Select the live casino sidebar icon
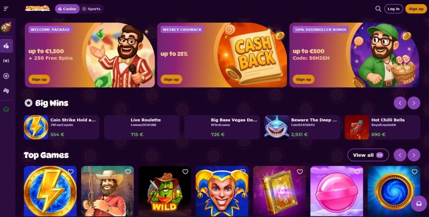429x217 pixels. tap(6, 61)
